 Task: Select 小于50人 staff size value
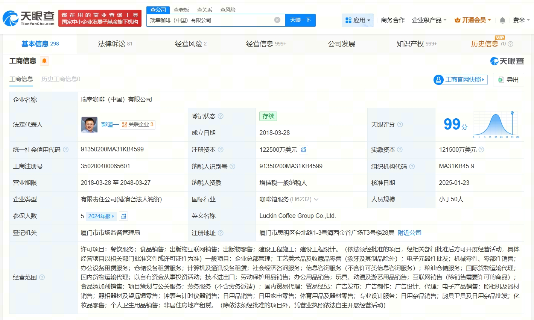pyautogui.click(x=451, y=199)
